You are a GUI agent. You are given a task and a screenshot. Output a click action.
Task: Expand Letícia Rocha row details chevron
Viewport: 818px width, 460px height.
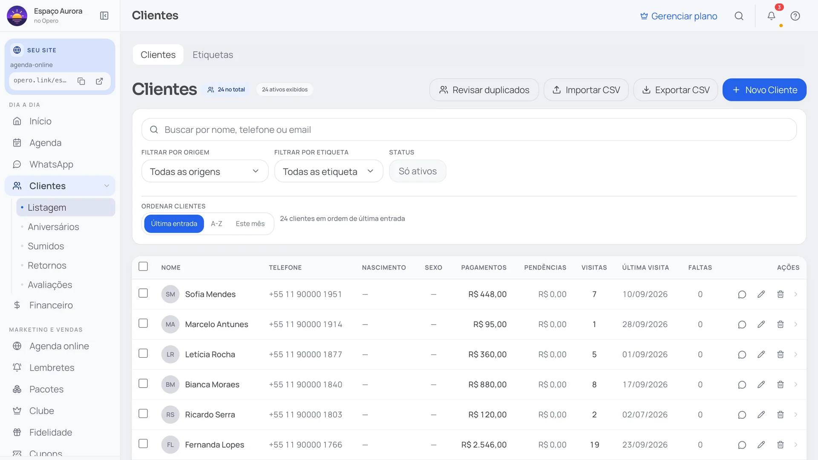pyautogui.click(x=796, y=354)
